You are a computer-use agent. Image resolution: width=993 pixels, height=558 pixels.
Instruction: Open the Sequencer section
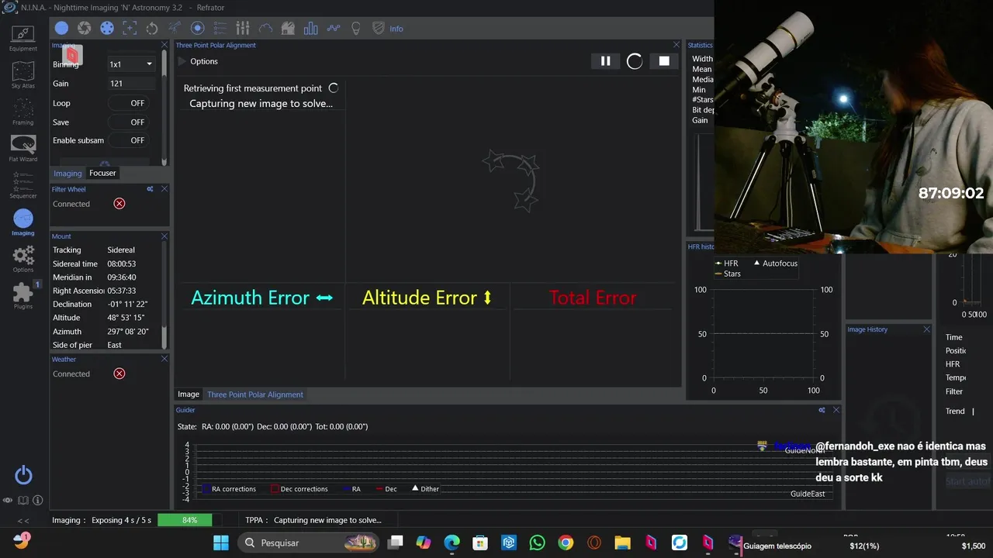pos(23,185)
